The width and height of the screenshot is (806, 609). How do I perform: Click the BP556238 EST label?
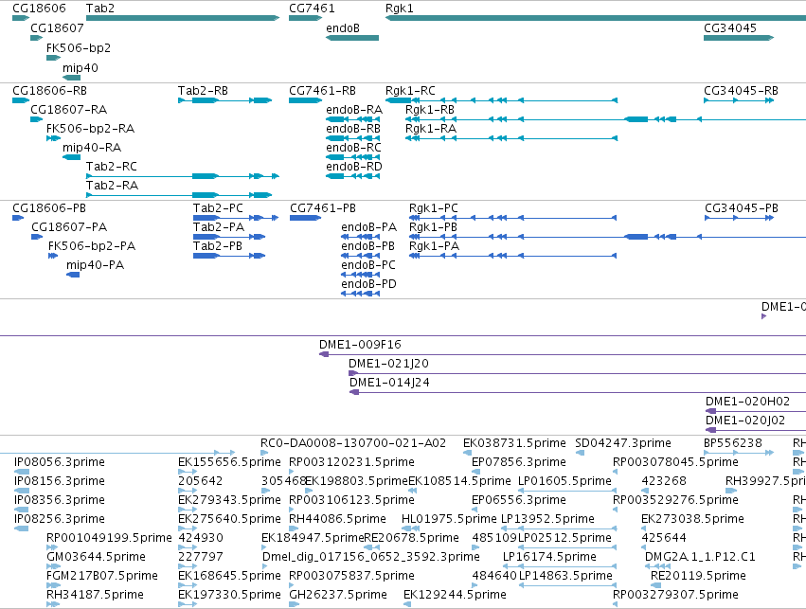pos(733,443)
